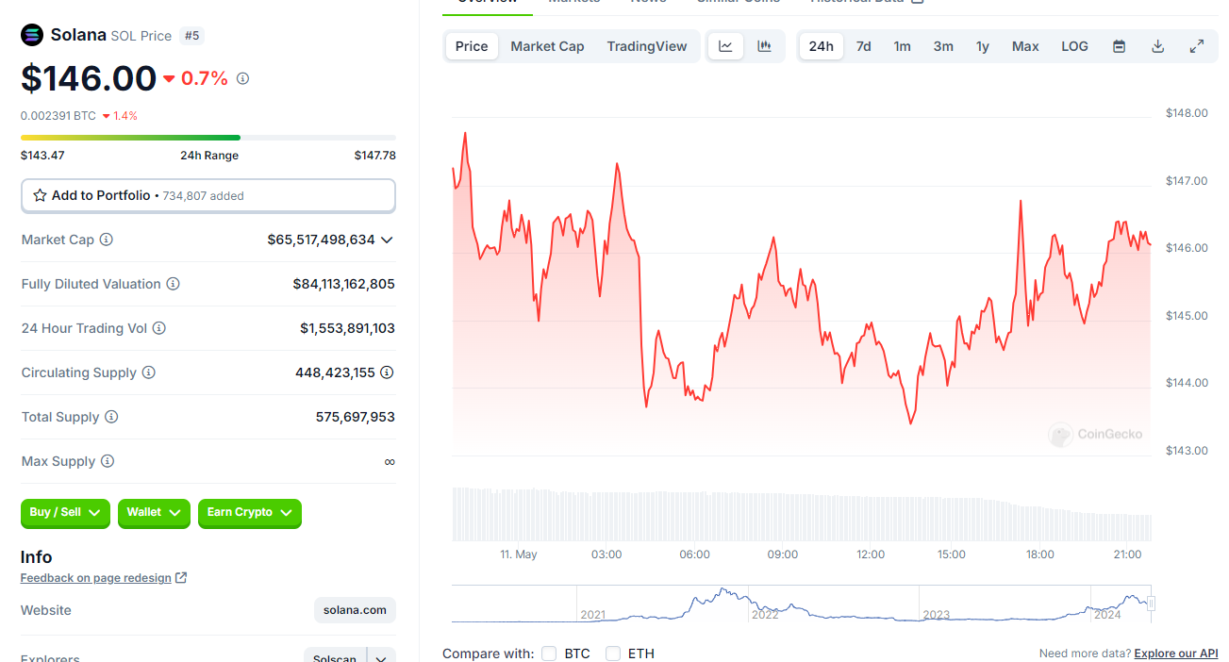1229x662 pixels.
Task: Show Total Supply info icon
Action: pyautogui.click(x=111, y=417)
